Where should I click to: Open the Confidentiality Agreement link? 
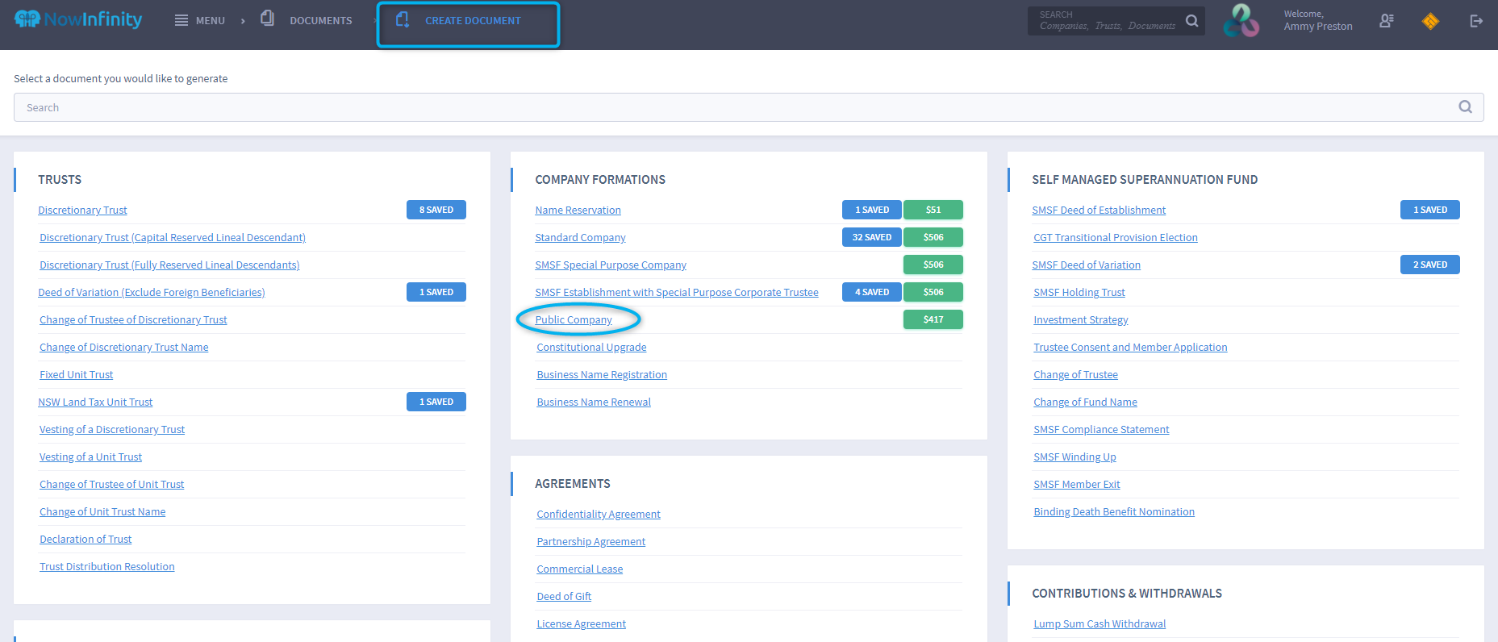pos(599,514)
